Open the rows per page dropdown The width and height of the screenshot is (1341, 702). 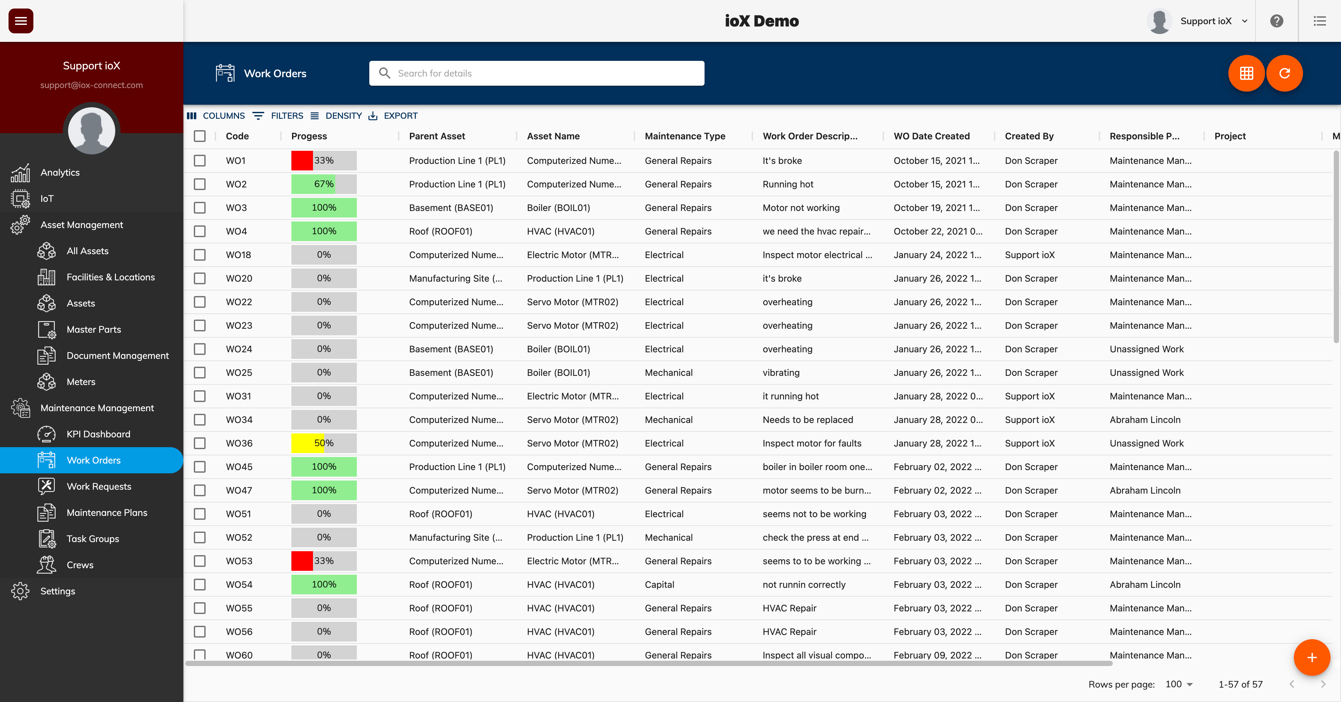[x=1179, y=684]
